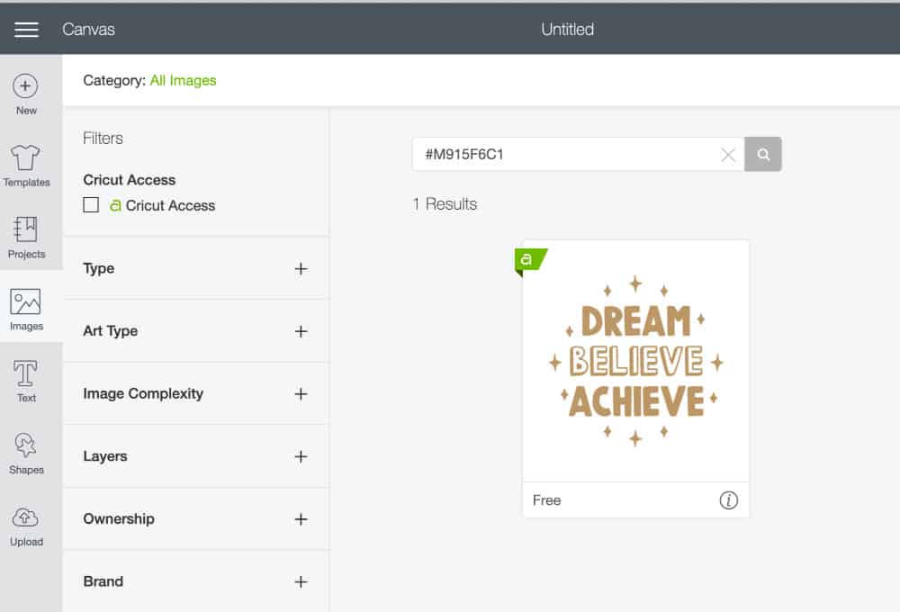The width and height of the screenshot is (900, 612).
Task: Clear the search field with X
Action: point(728,155)
